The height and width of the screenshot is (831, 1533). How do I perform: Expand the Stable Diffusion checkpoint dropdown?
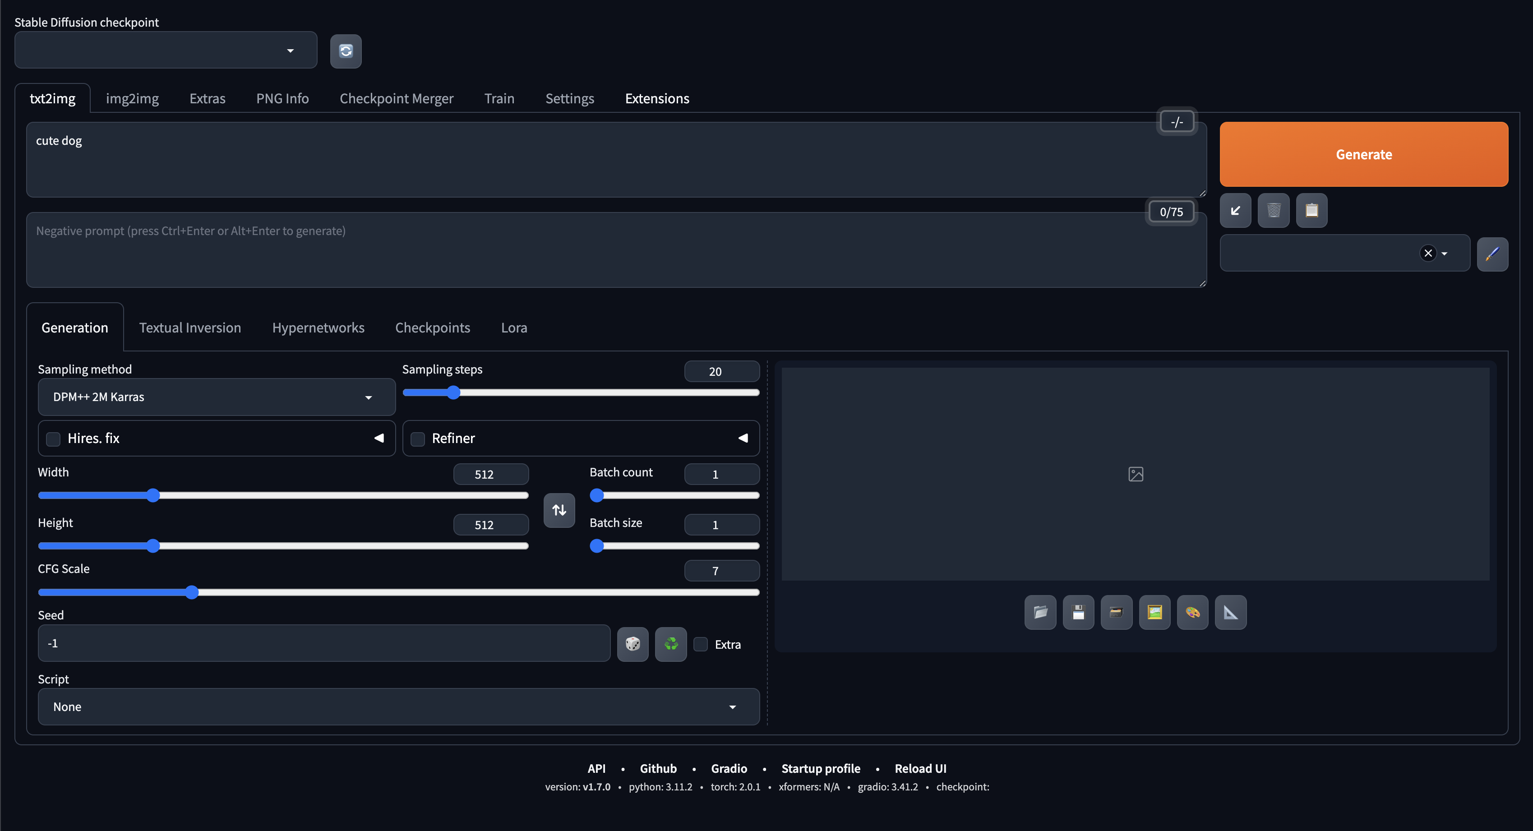[x=166, y=51]
